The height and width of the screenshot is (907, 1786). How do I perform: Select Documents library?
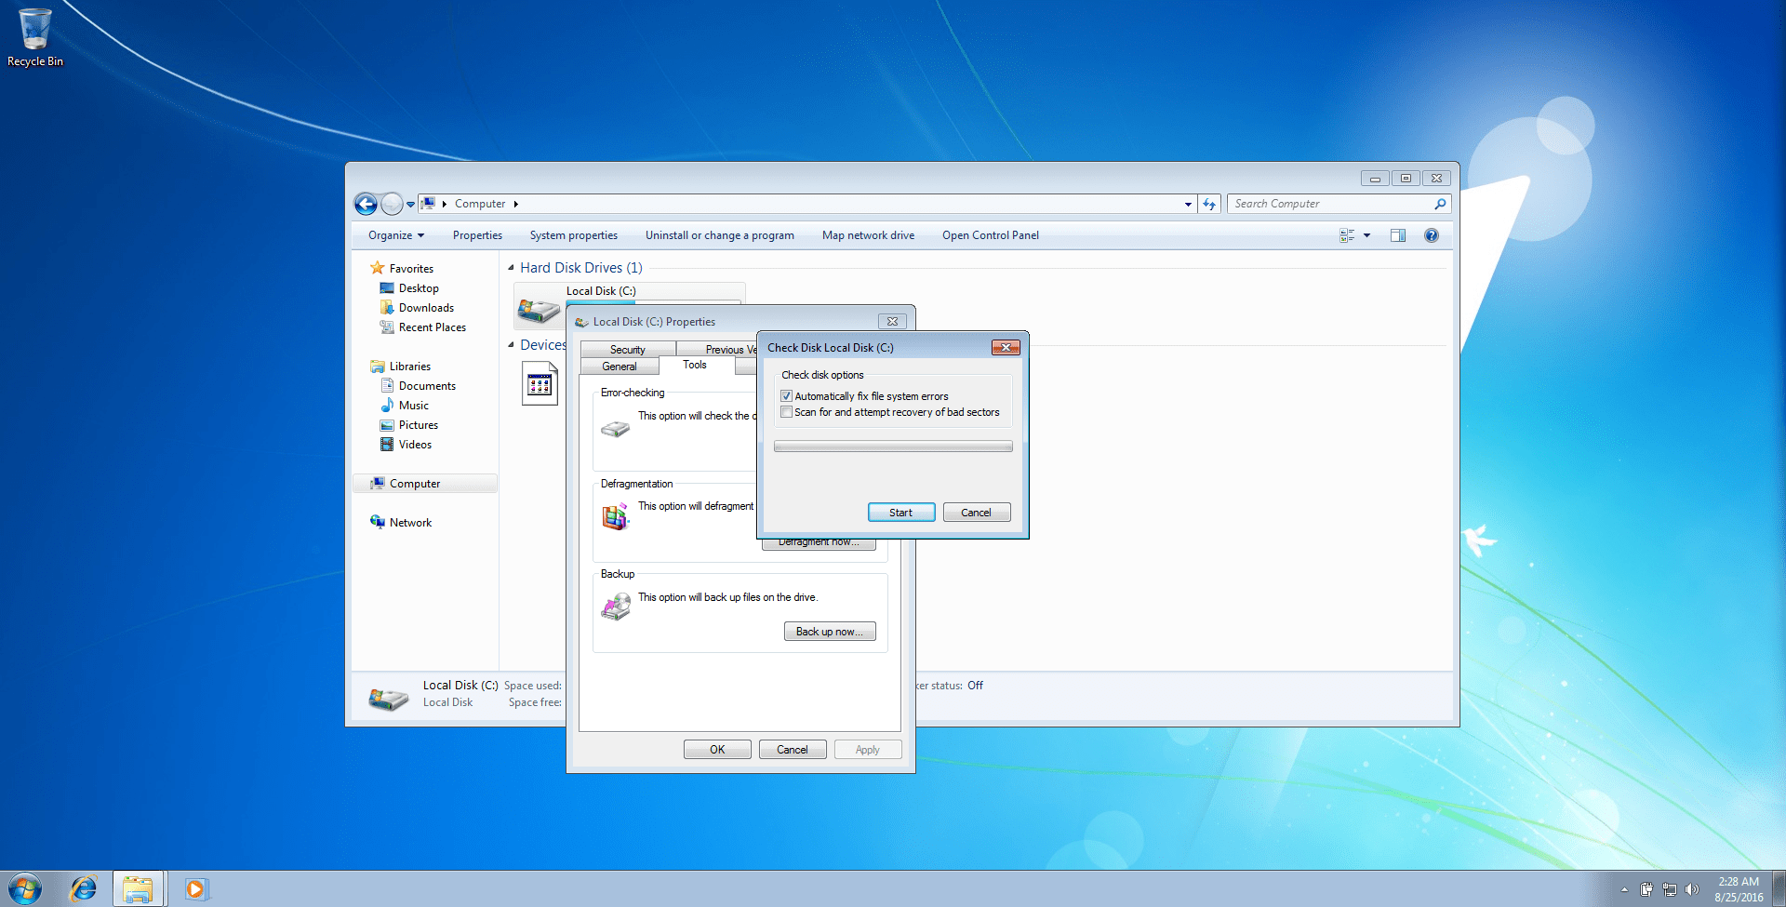point(427,386)
